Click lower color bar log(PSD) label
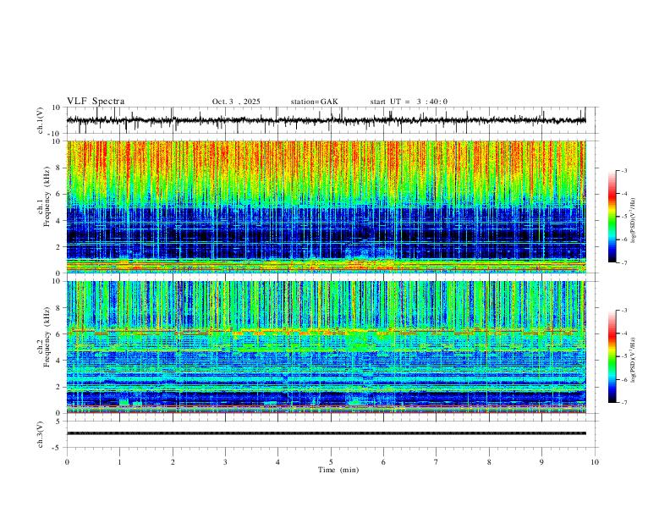This screenshot has height=518, width=670. (x=634, y=361)
